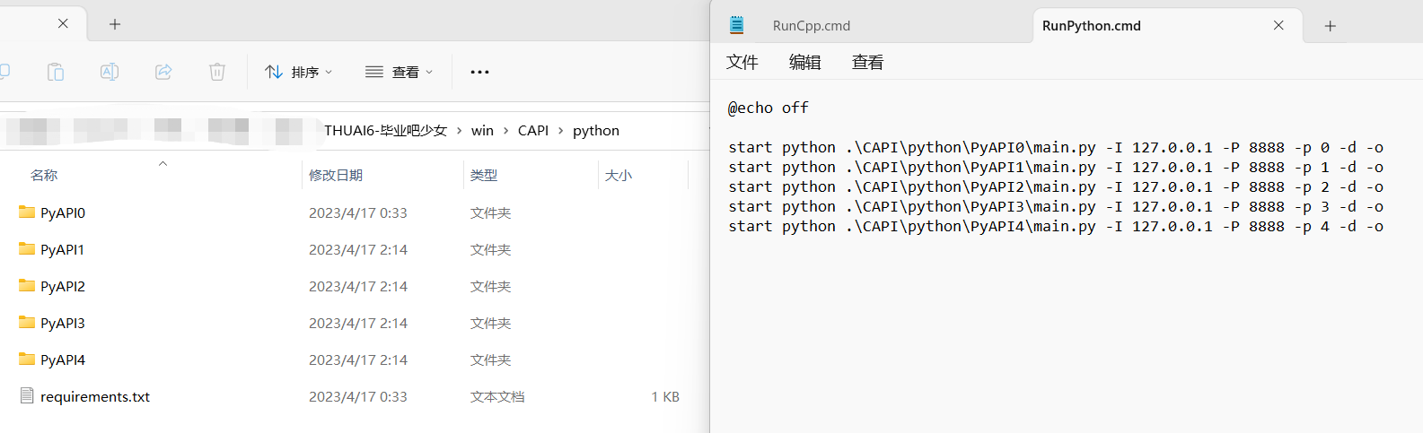Click the Delete trash icon in toolbar
Image resolution: width=1423 pixels, height=433 pixels.
(217, 72)
